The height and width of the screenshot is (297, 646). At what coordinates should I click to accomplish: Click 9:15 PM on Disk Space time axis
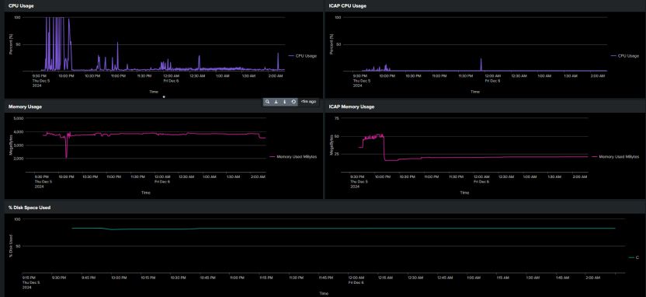(29, 278)
